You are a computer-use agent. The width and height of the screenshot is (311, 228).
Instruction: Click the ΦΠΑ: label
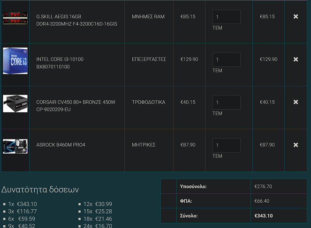[x=186, y=201]
